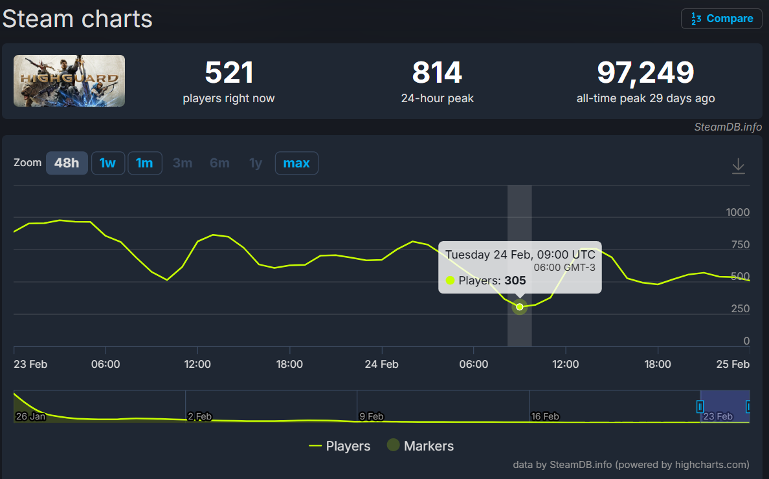Click the 97,249 all-time peak figure

(645, 72)
